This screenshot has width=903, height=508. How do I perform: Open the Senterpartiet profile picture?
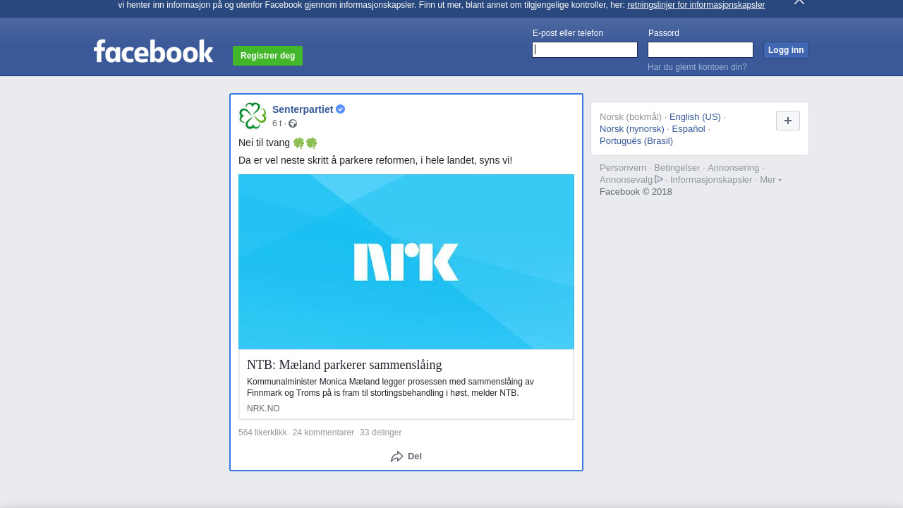tap(253, 116)
